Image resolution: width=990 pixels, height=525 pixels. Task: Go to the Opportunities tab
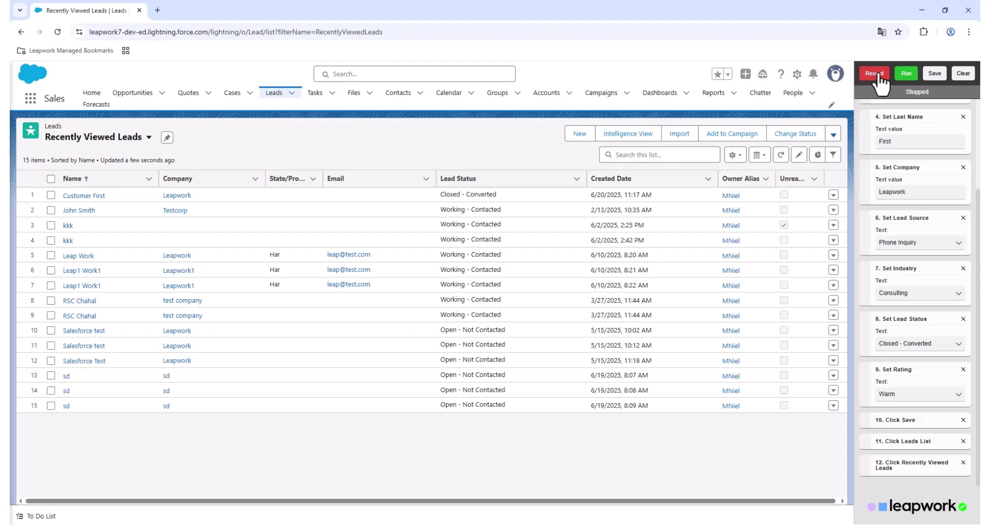[132, 93]
